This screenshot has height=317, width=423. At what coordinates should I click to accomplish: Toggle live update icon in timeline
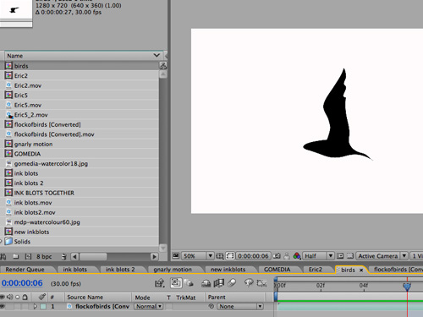[x=176, y=282]
